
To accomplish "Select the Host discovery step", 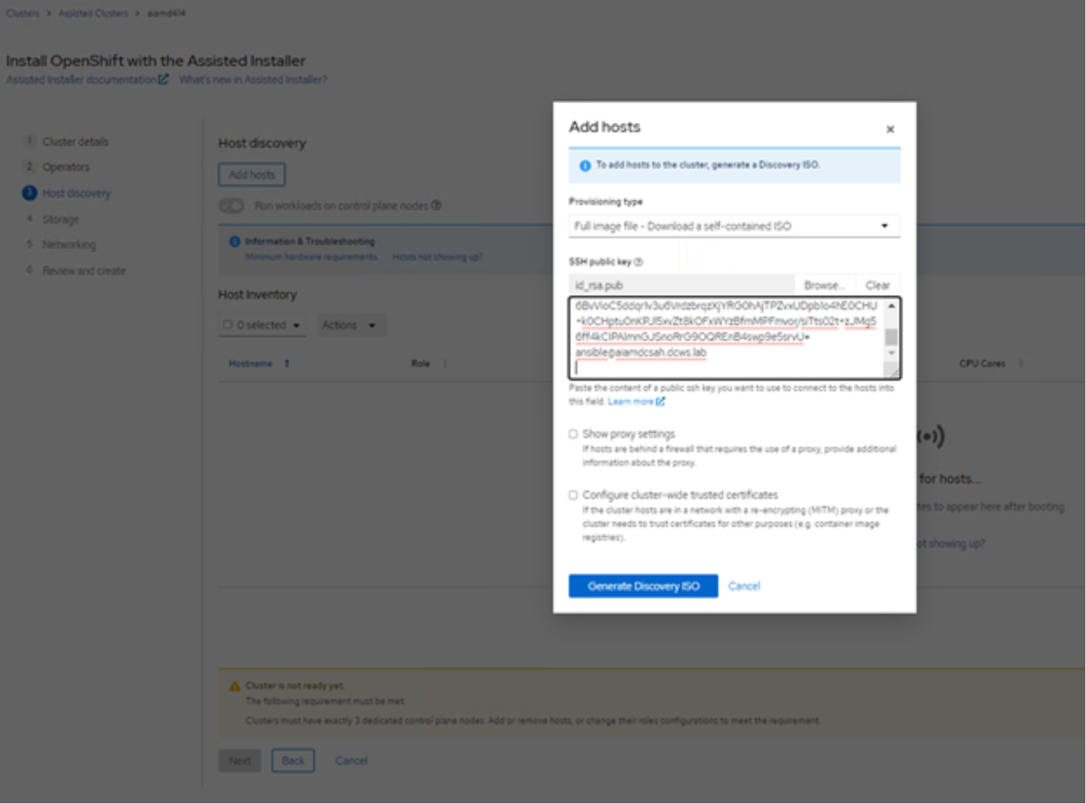I will 77,193.
